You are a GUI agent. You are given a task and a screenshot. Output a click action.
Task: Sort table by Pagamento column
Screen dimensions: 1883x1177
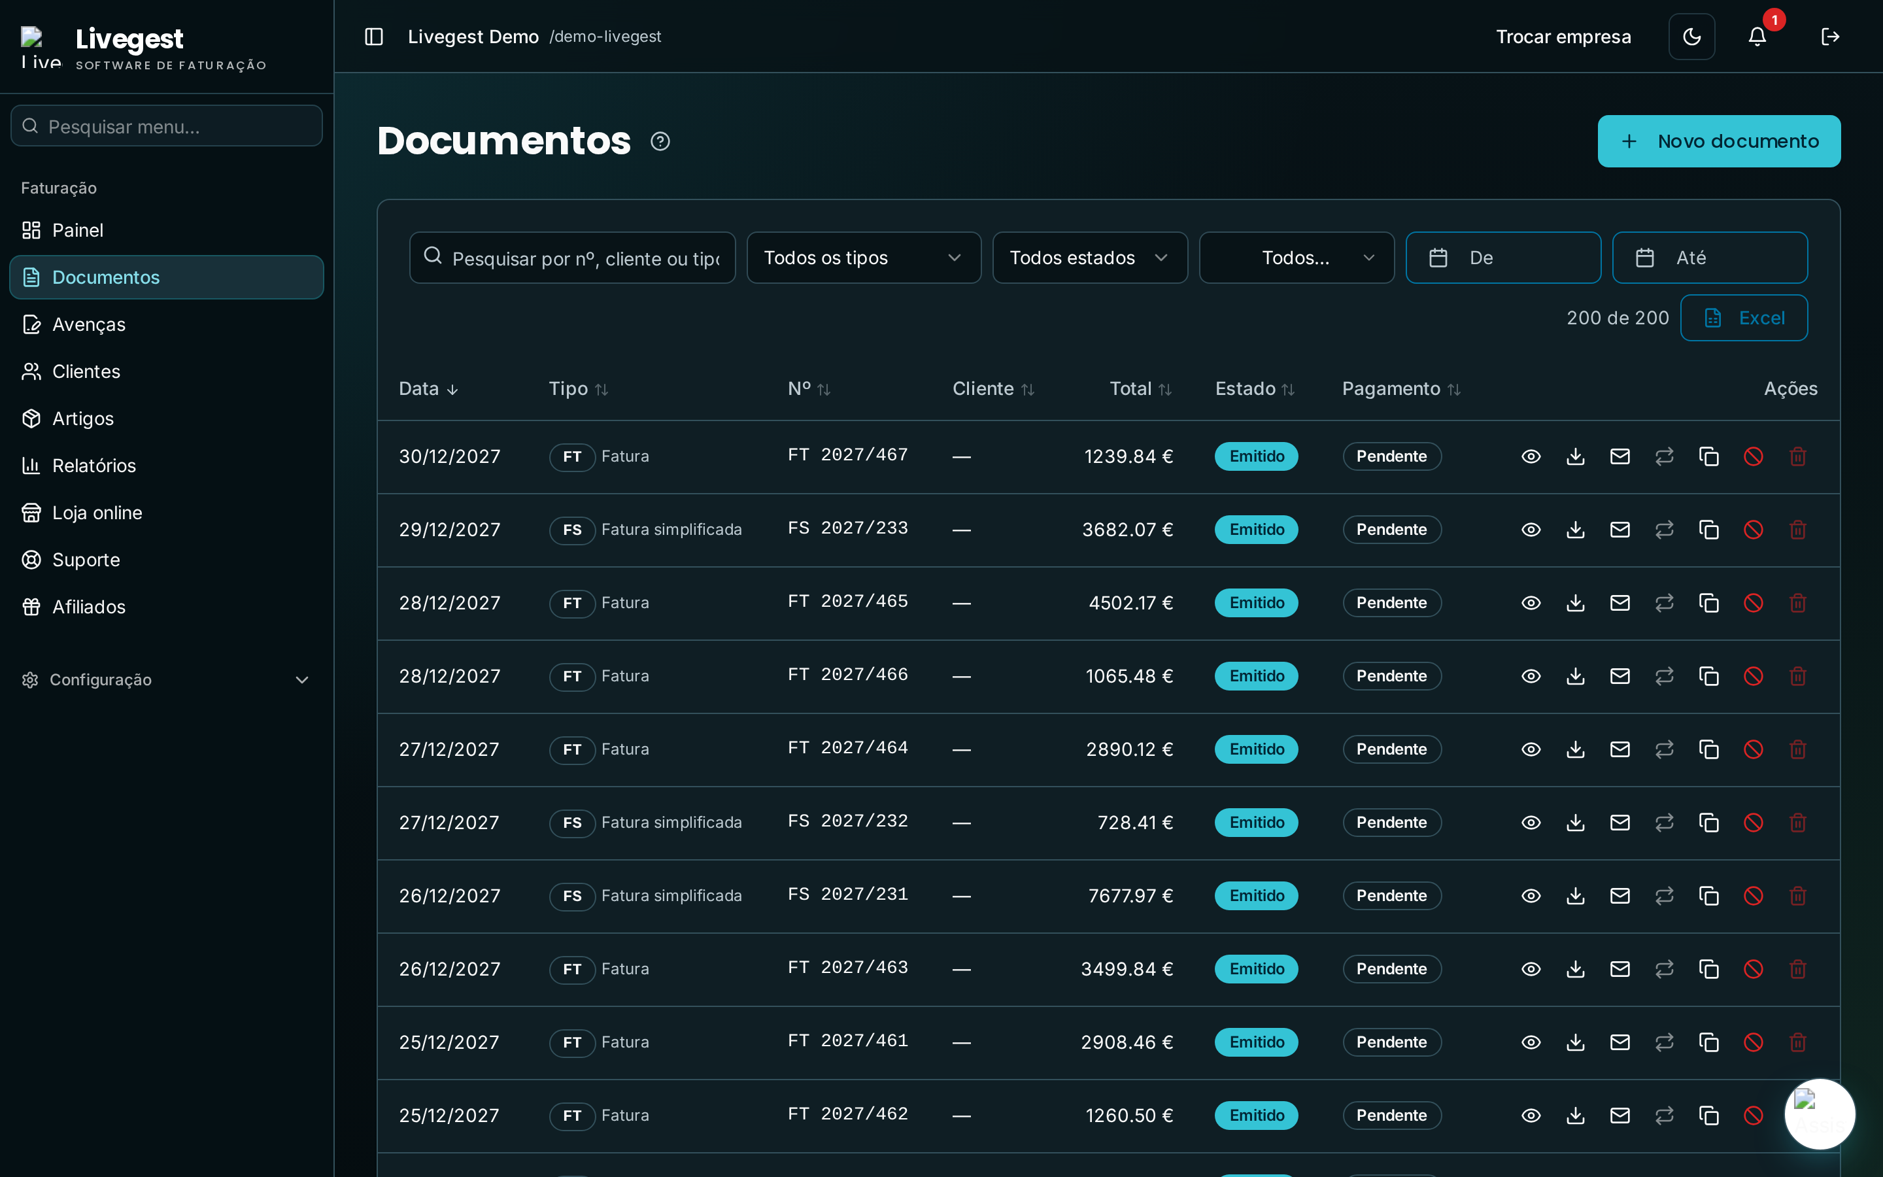[x=1401, y=388]
